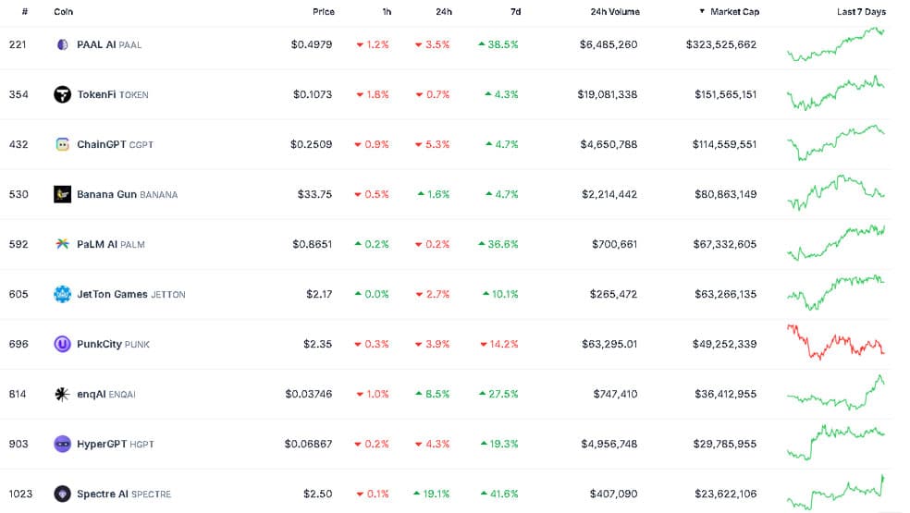View enqAI 7-day sparkline chart
Image resolution: width=910 pixels, height=513 pixels.
[x=836, y=393]
